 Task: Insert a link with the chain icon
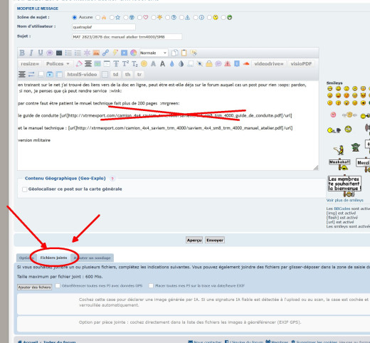[105, 53]
